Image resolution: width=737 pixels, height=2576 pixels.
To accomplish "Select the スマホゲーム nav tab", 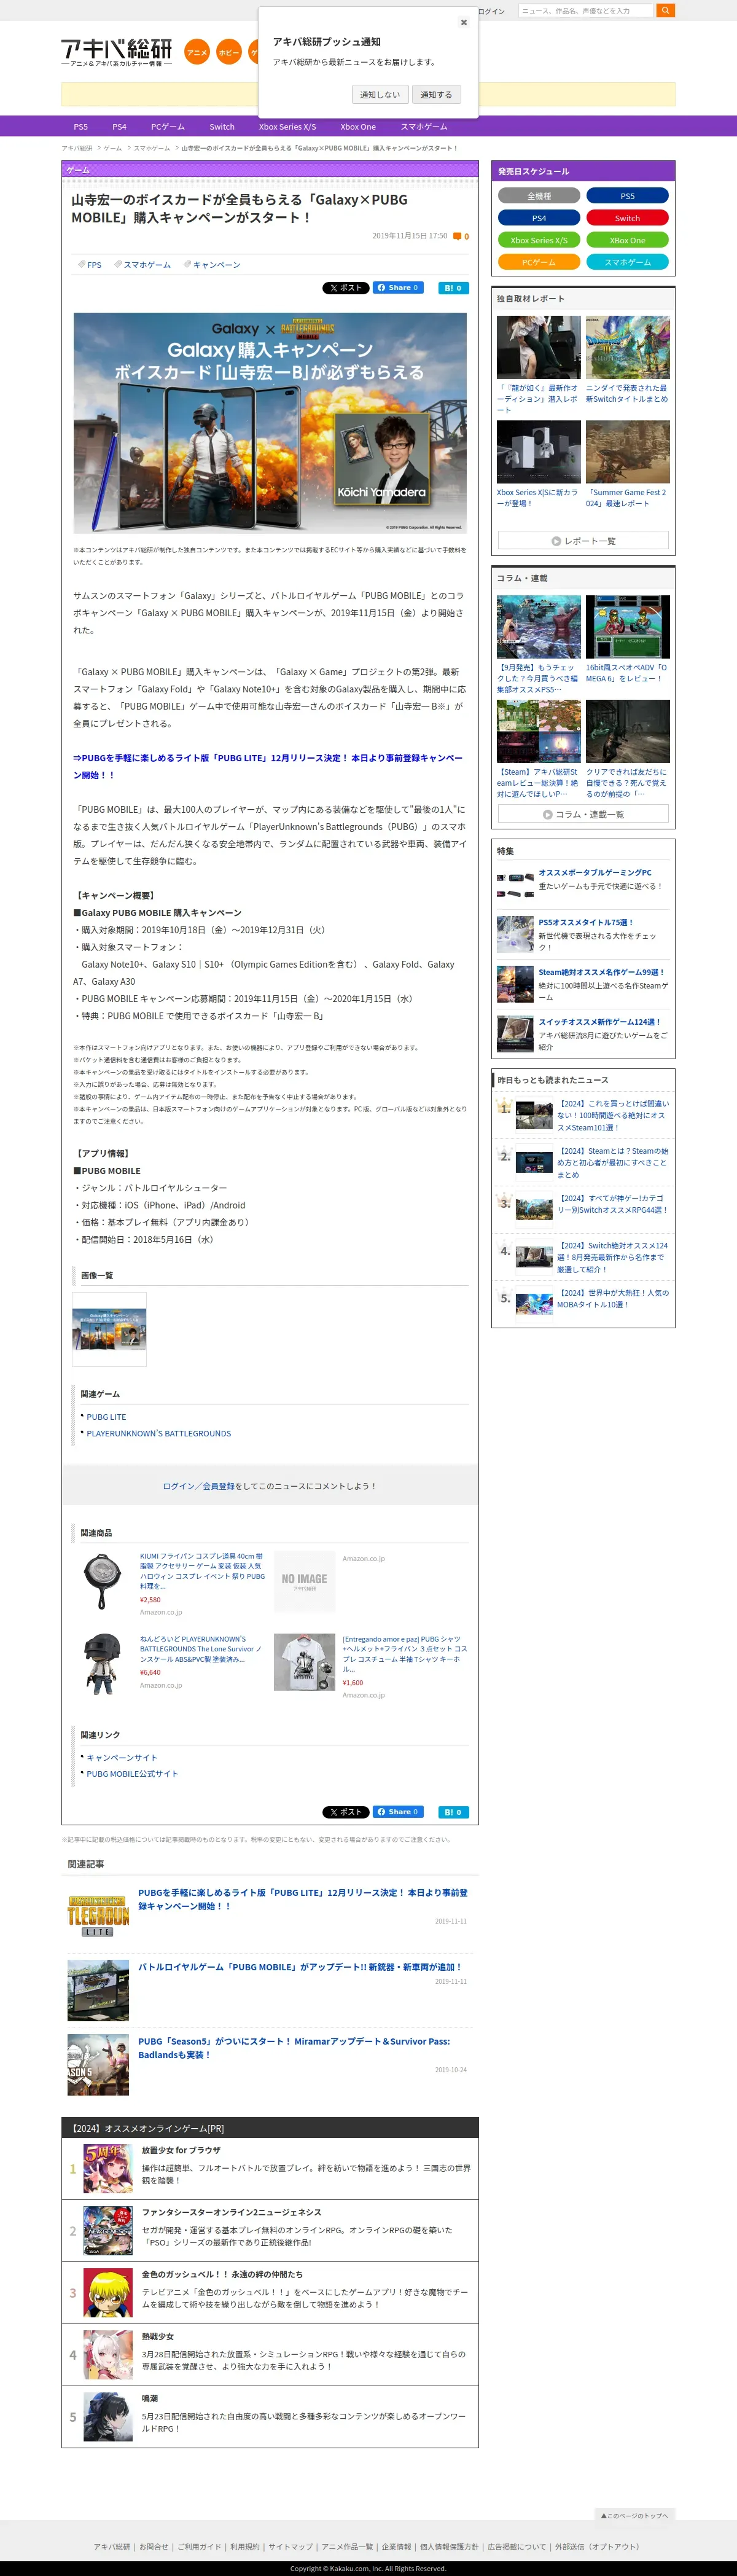I will point(424,127).
